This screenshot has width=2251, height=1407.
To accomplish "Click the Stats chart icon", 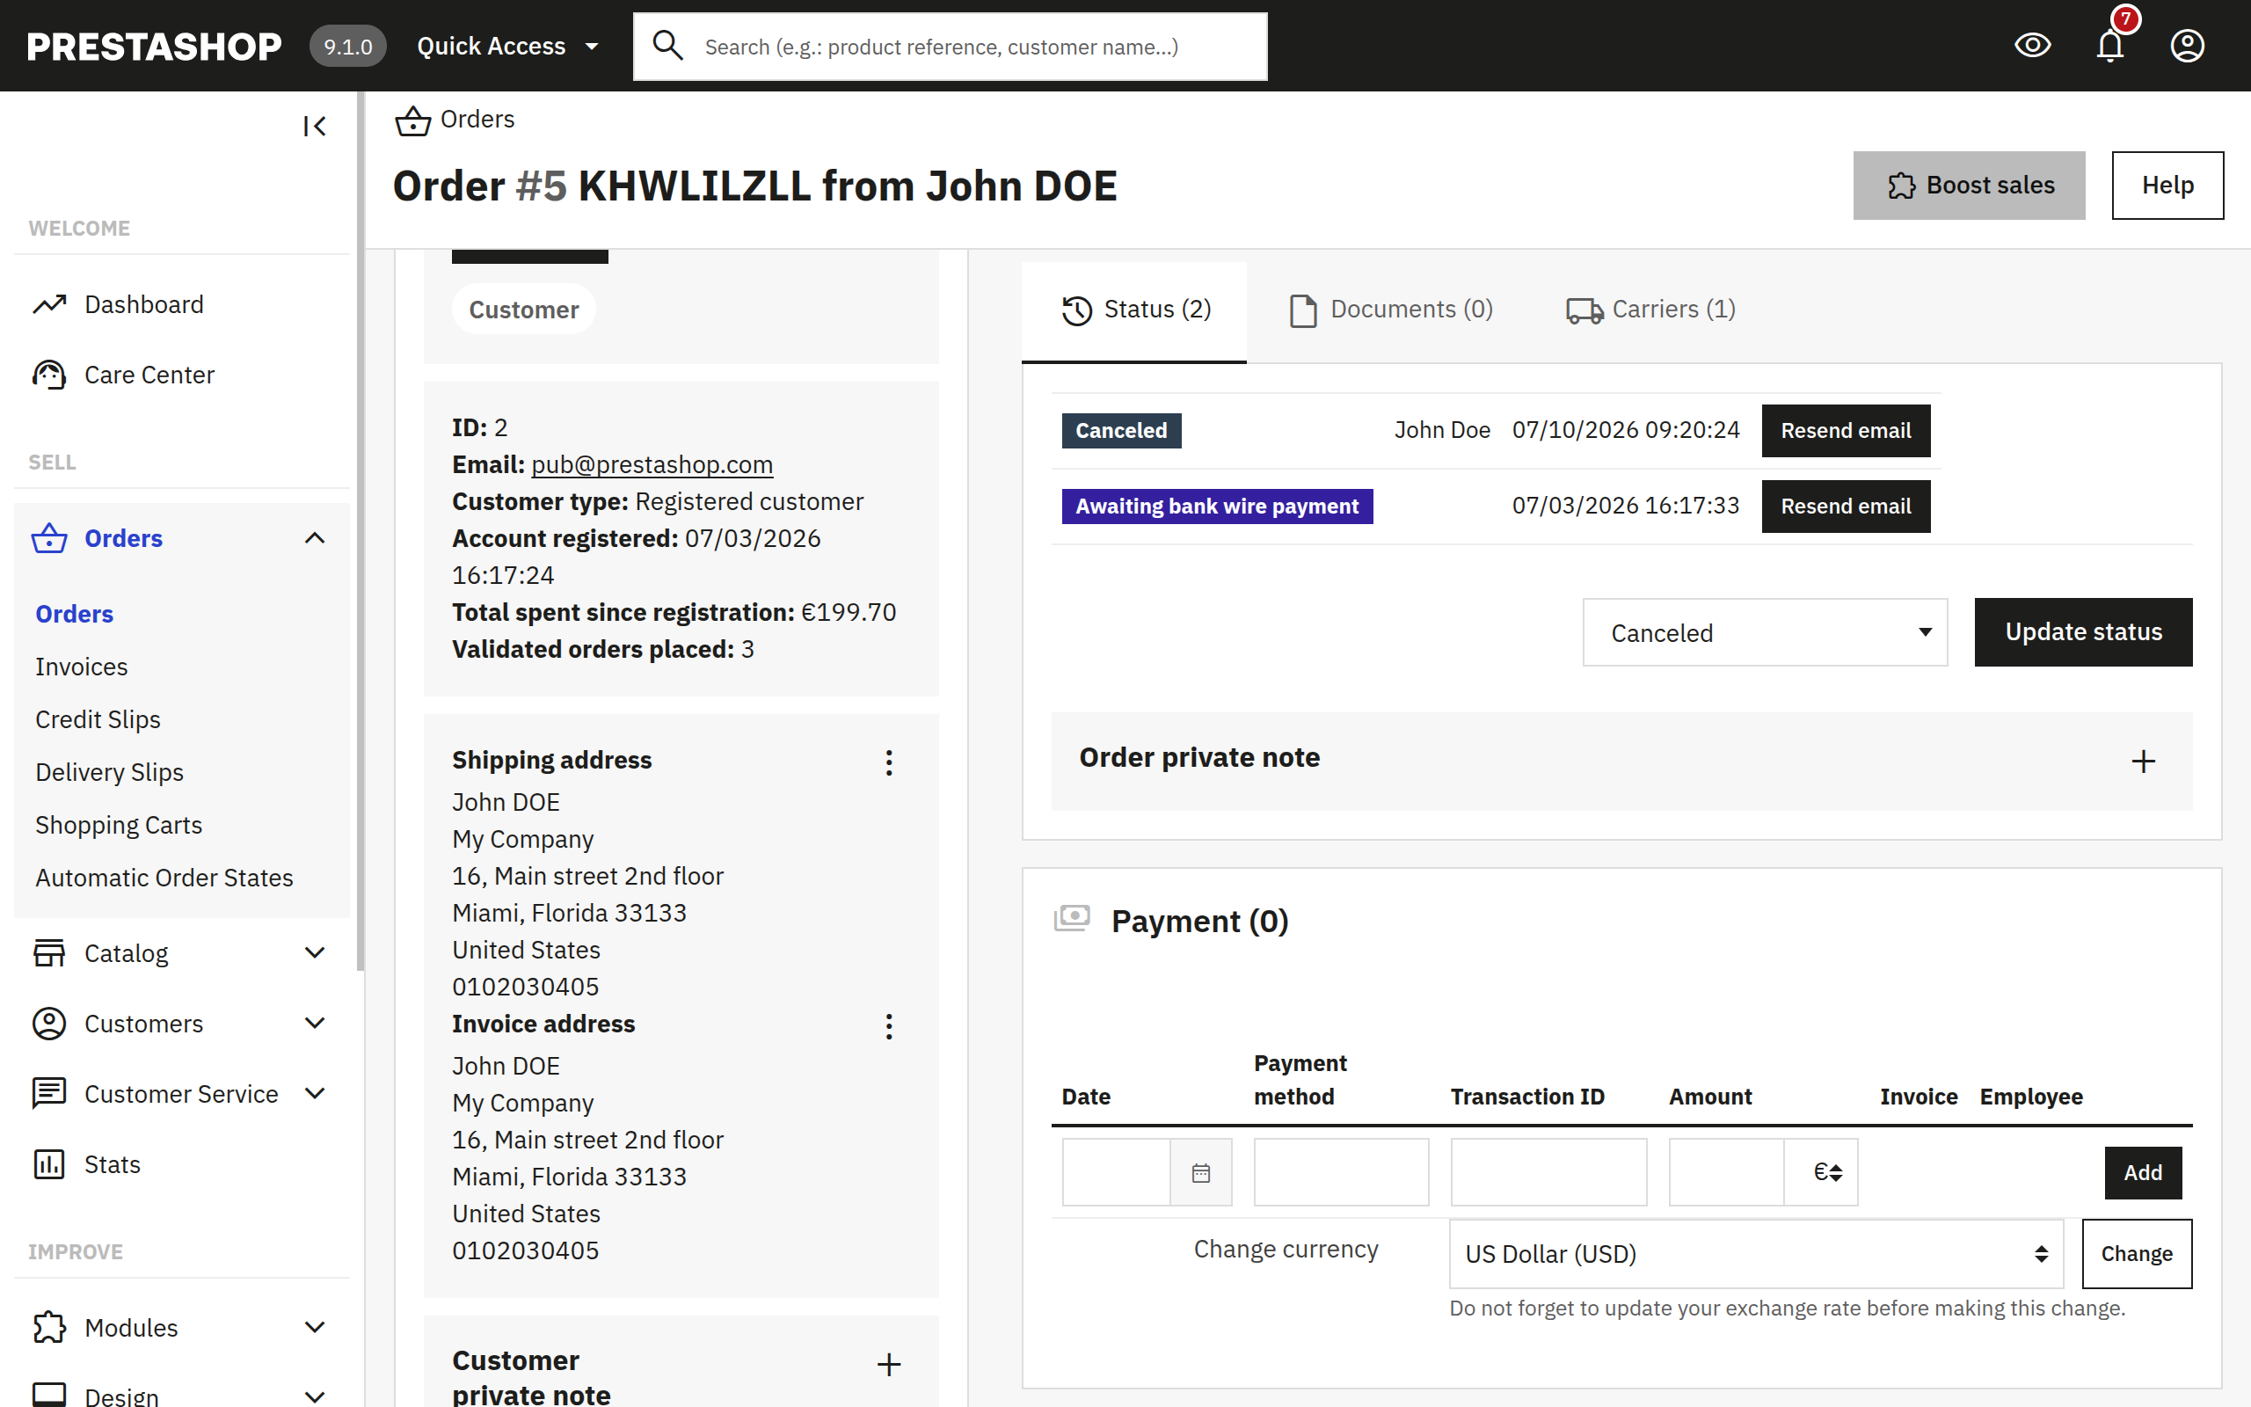I will tap(49, 1163).
